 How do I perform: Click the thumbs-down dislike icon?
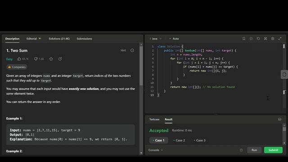tap(36, 59)
